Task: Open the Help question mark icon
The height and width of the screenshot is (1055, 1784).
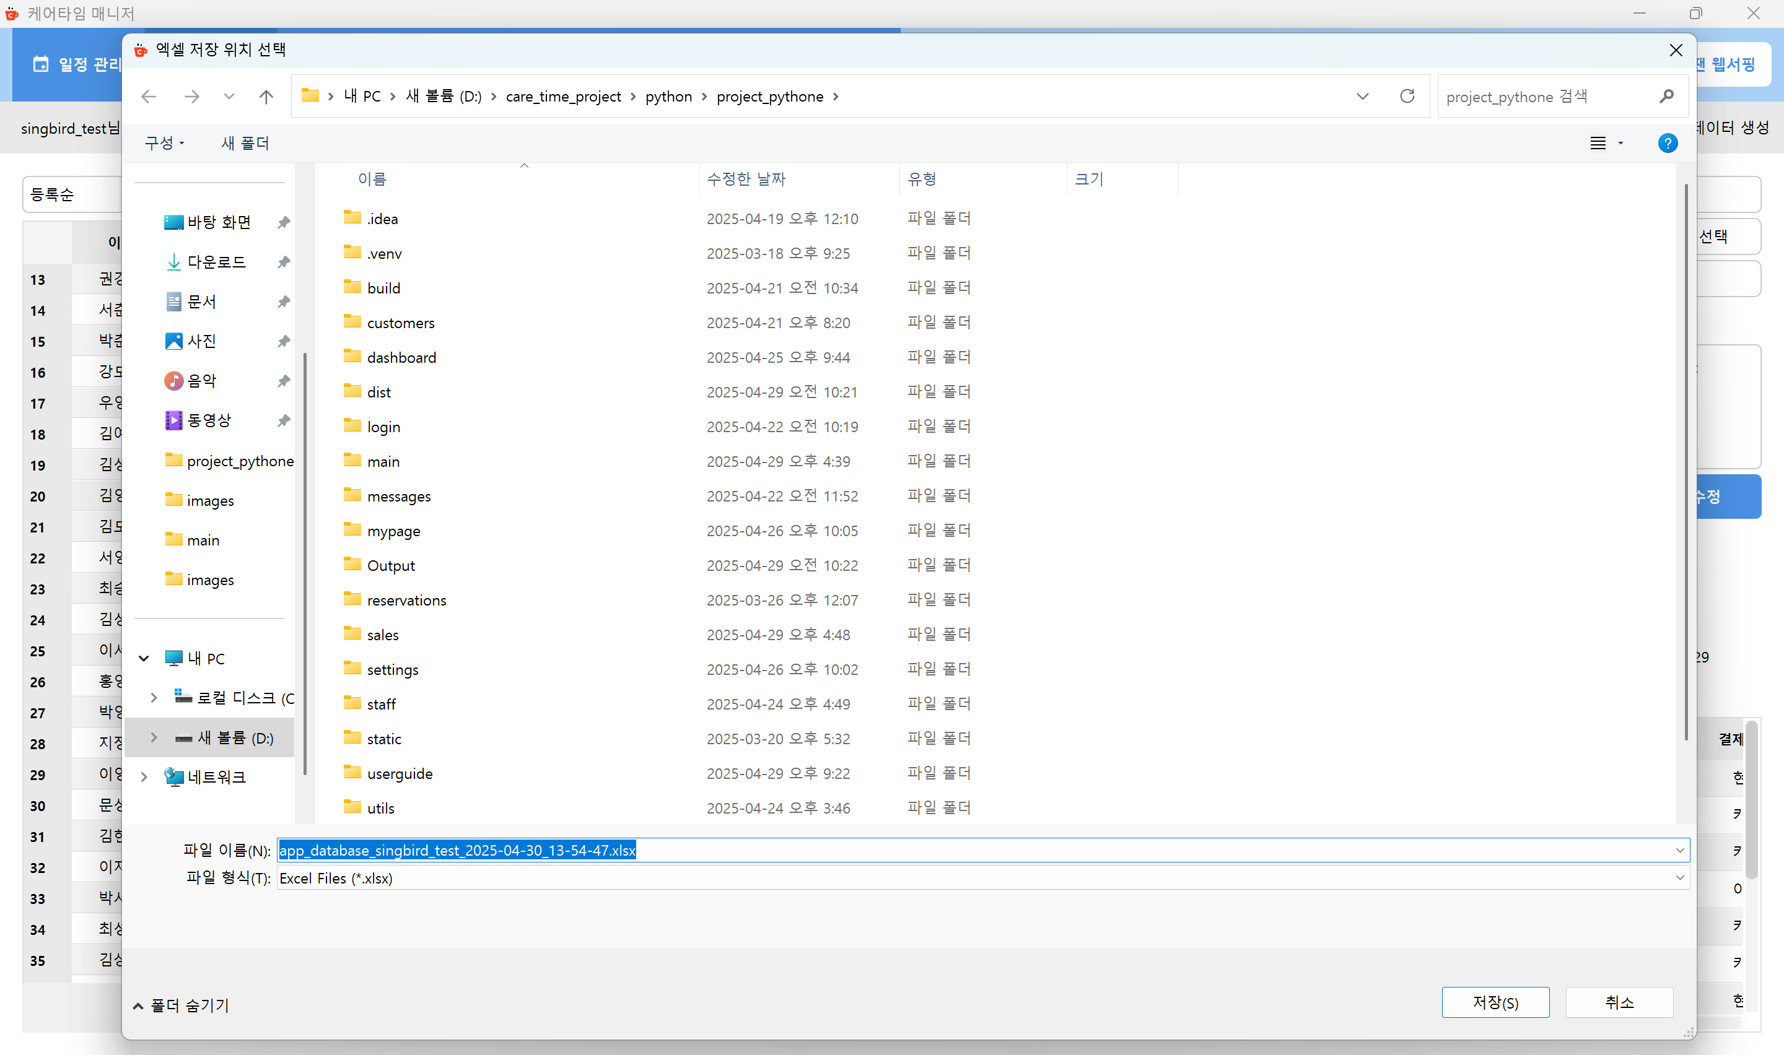Action: point(1667,143)
